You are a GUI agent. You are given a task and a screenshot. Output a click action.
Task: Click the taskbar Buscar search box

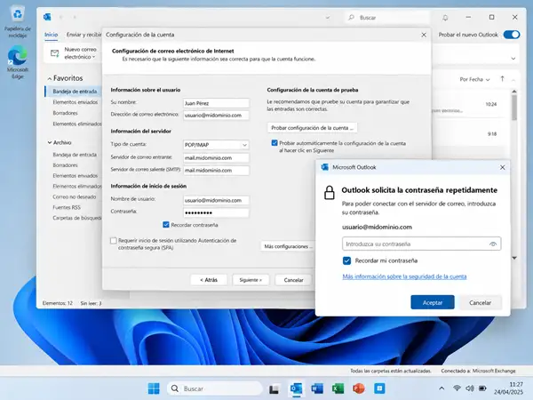point(215,388)
